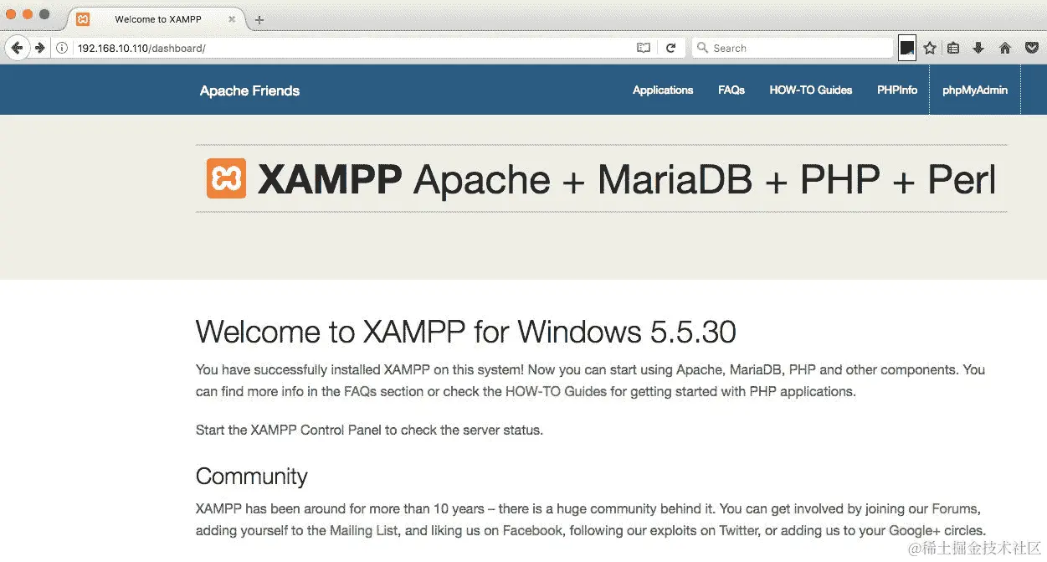Open phpMyAdmin in the navigation bar
The image size is (1047, 562).
tap(975, 90)
